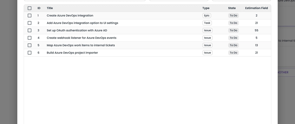Image resolution: width=295 pixels, height=124 pixels.
Task: Click the Type column header
Action: coord(206,8)
